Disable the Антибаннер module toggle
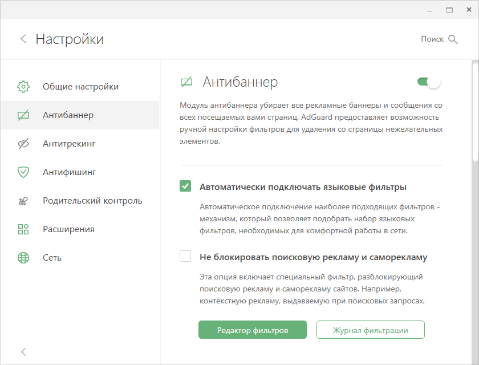Image resolution: width=479 pixels, height=365 pixels. (x=428, y=82)
